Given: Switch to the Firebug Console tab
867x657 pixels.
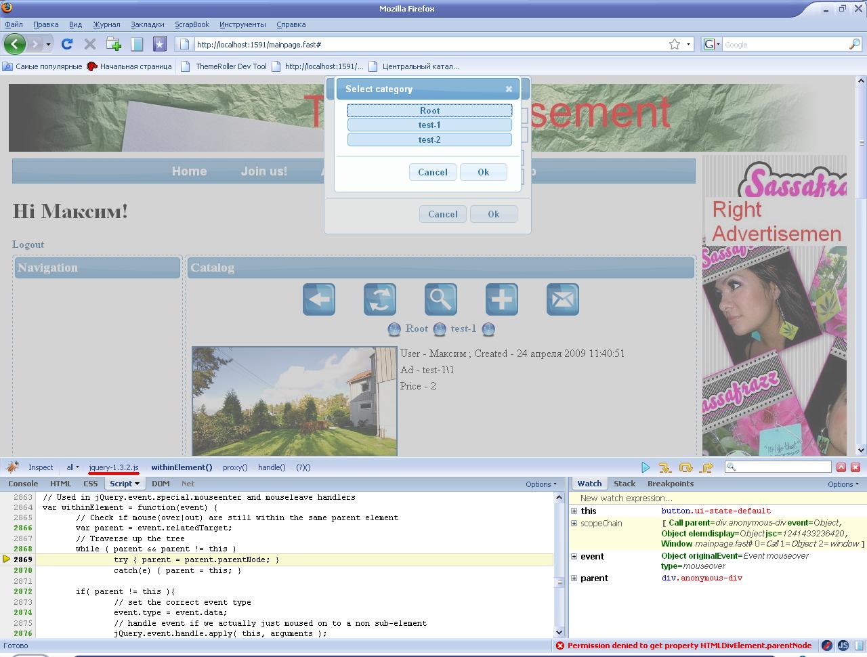Looking at the screenshot, I should pos(23,484).
